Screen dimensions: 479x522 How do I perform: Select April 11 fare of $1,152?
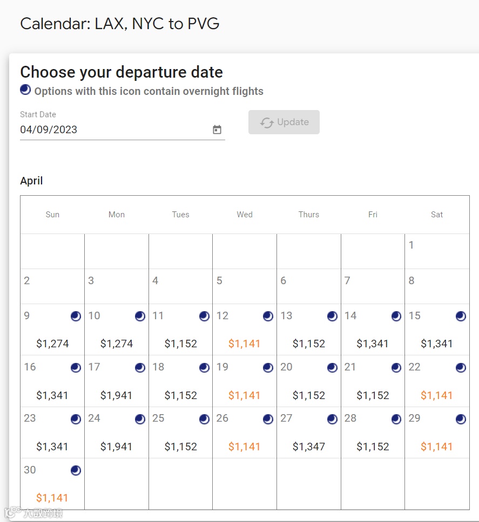click(x=180, y=344)
